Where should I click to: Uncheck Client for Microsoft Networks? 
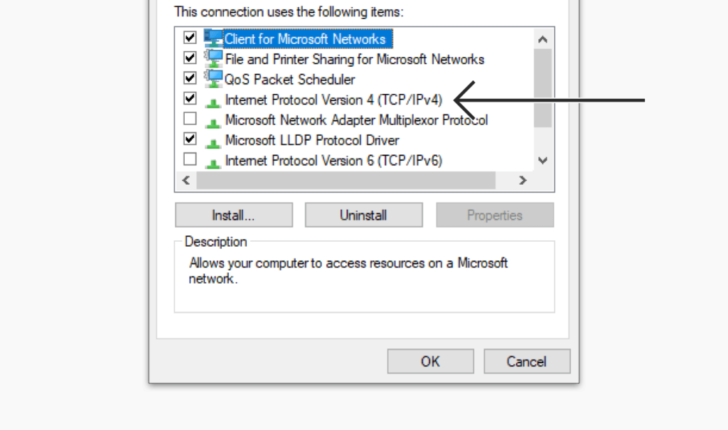click(189, 37)
